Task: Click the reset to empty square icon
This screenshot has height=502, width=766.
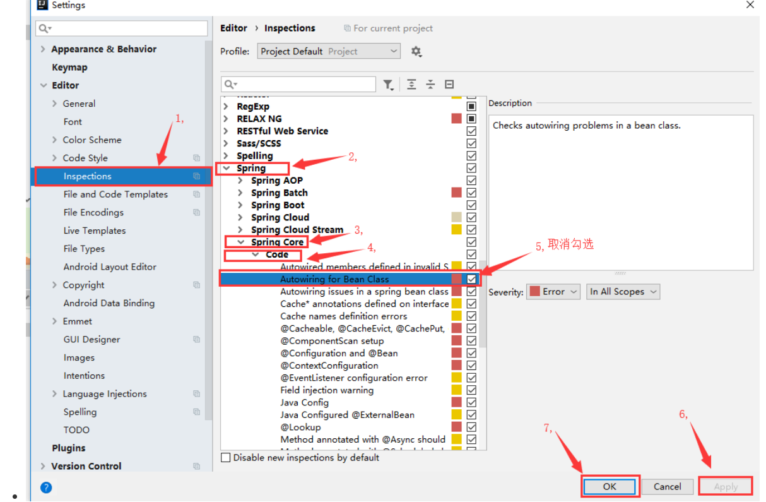Action: tap(449, 84)
